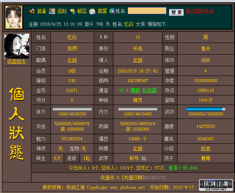Open the 用户资料大全 link
235x193 pixels.
(x=200, y=11)
